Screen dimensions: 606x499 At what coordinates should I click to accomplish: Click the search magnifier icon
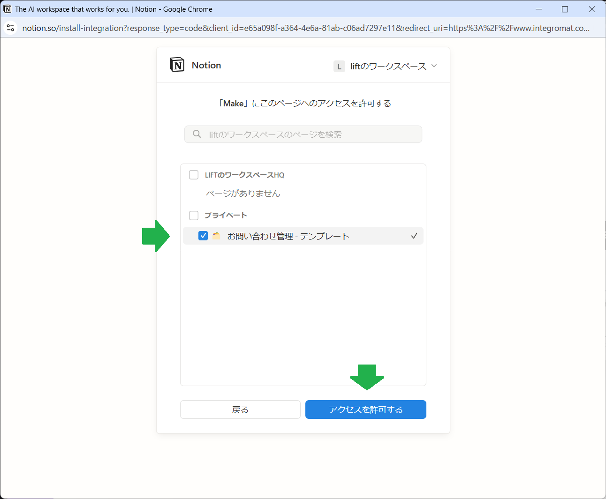pos(197,134)
